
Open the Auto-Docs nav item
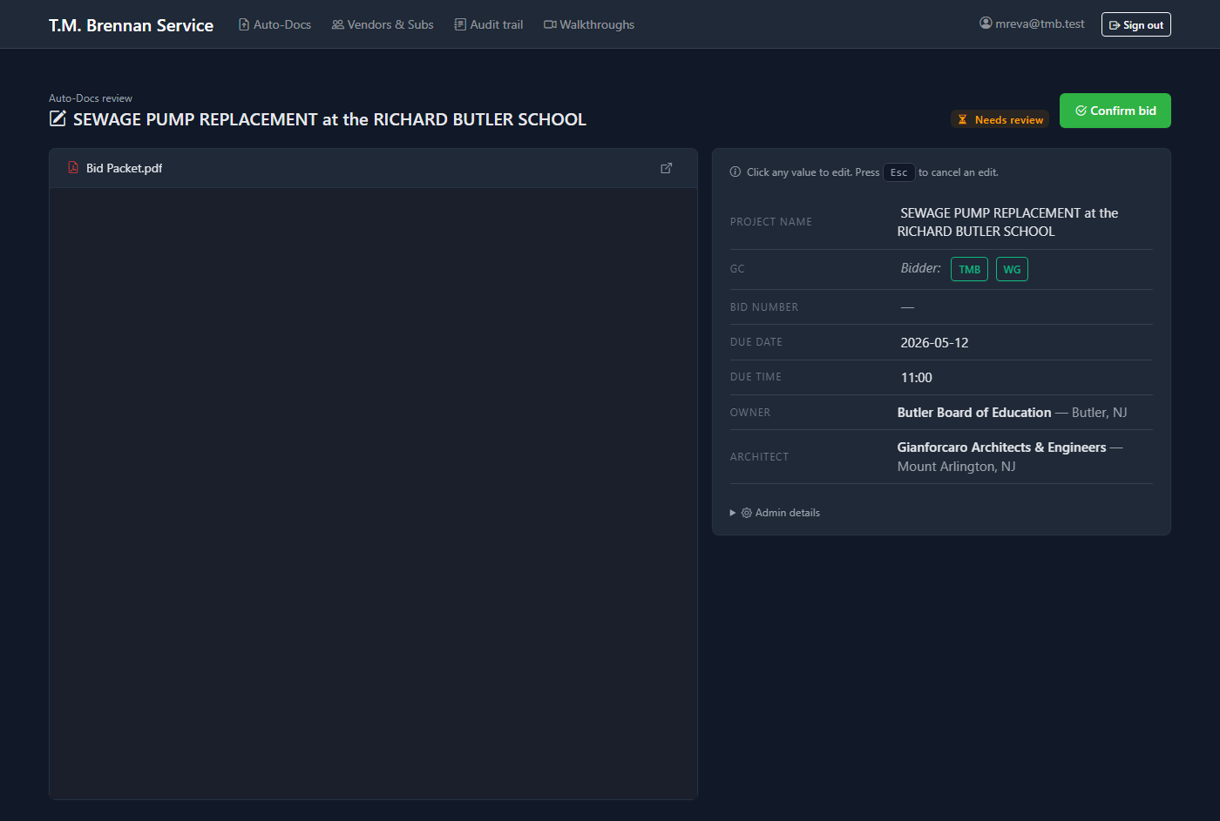pyautogui.click(x=274, y=24)
